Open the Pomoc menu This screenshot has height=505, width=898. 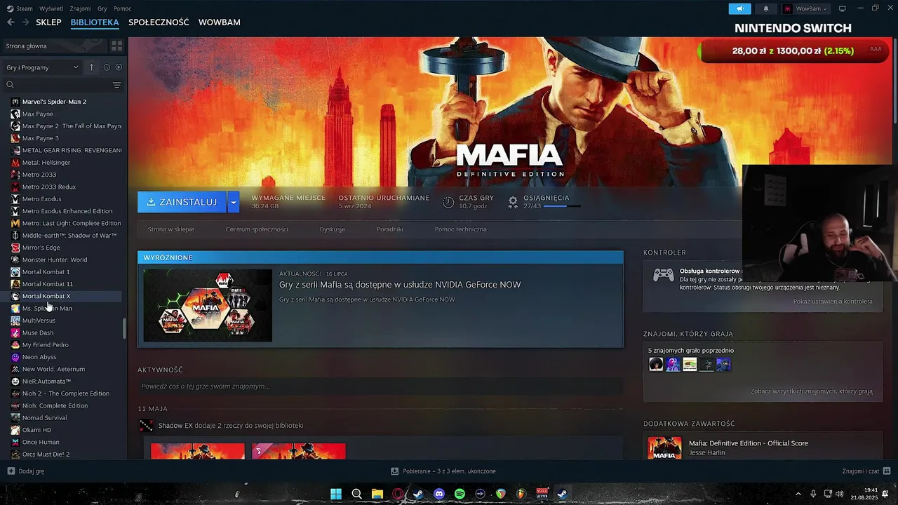(122, 8)
